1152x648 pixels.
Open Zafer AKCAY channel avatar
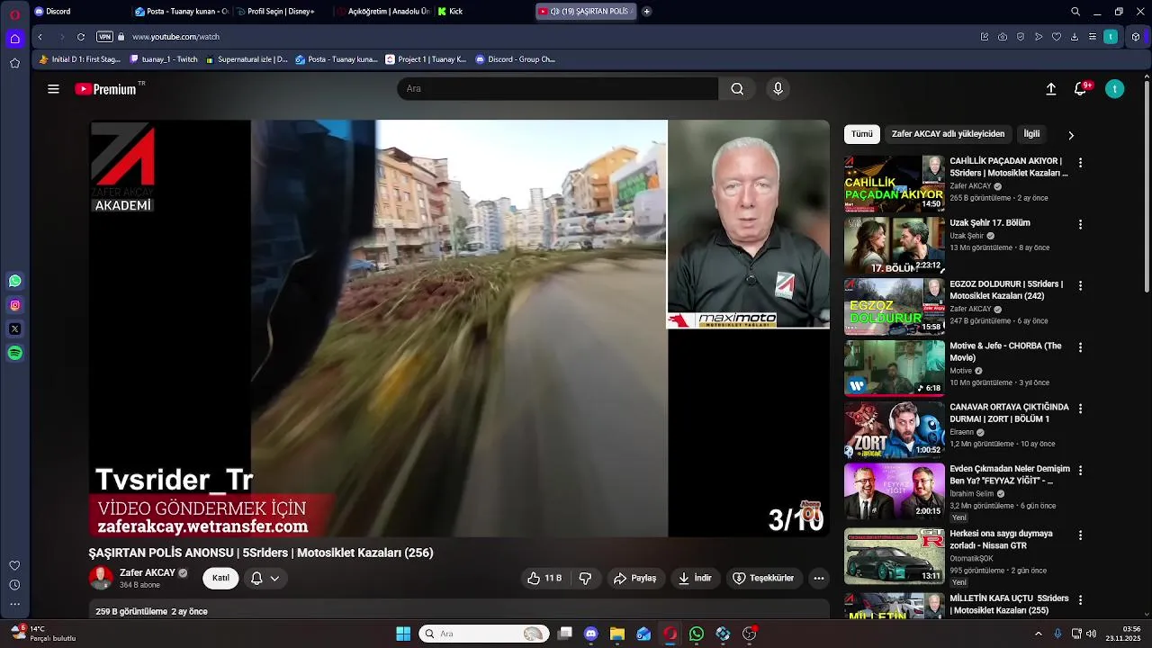click(x=101, y=578)
